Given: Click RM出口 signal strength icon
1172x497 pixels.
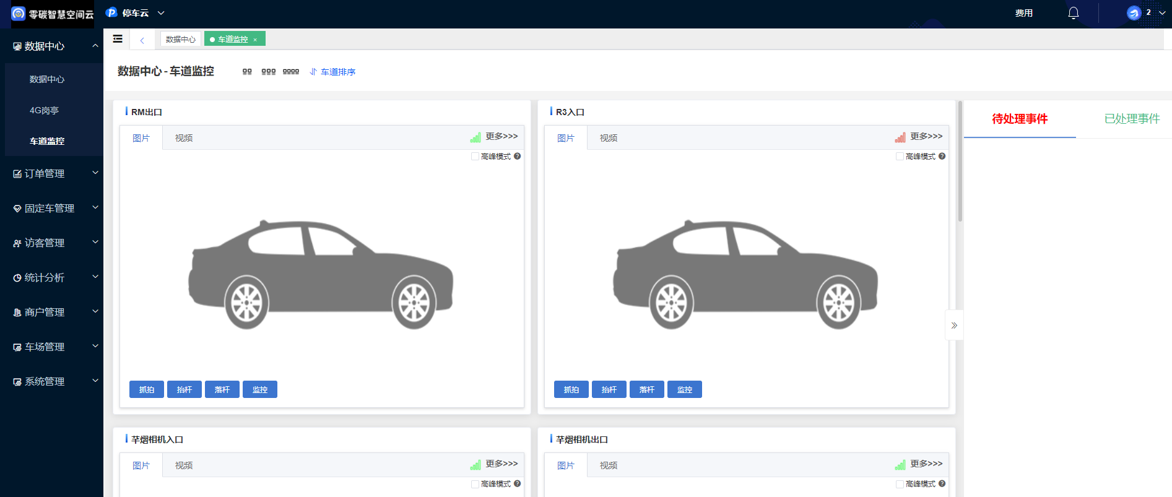Looking at the screenshot, I should coord(475,137).
